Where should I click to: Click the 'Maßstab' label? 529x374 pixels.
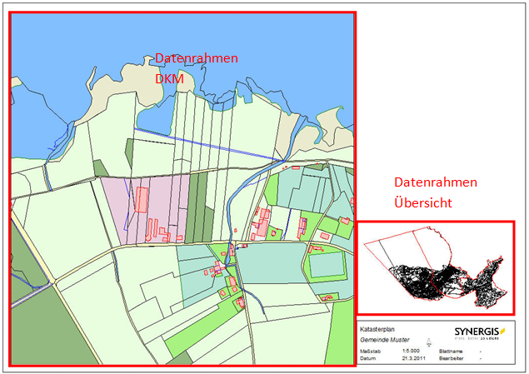(x=370, y=351)
